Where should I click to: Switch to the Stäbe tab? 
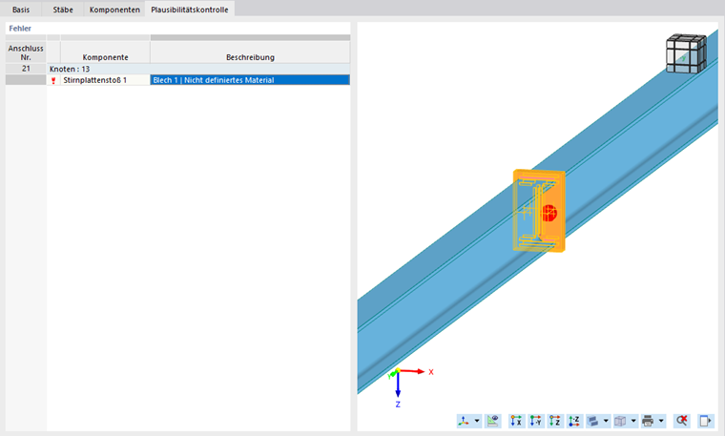coord(63,10)
